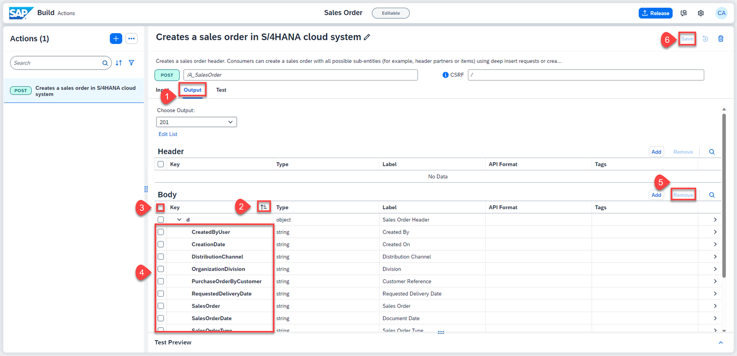The height and width of the screenshot is (356, 737).
Task: Search the Header table
Action: [x=711, y=152]
